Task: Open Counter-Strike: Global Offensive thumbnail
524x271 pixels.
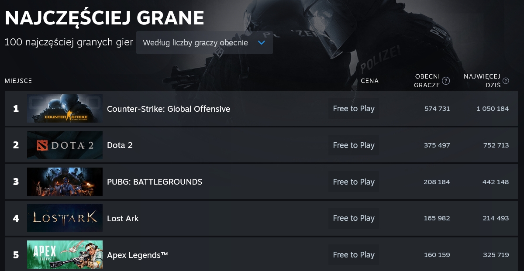Action: click(65, 109)
